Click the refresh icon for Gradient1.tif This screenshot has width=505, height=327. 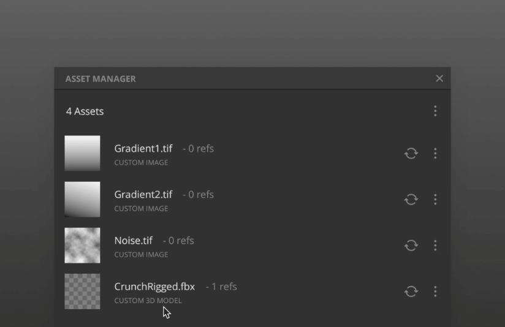tap(411, 153)
